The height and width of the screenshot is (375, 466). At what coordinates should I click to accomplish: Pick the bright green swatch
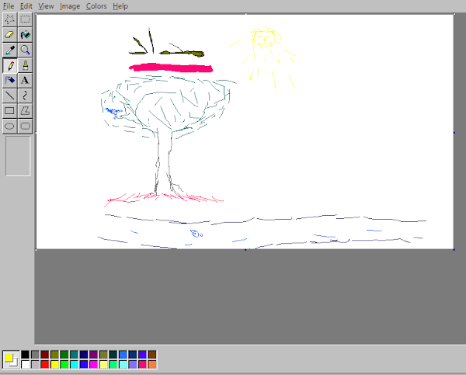(64, 364)
